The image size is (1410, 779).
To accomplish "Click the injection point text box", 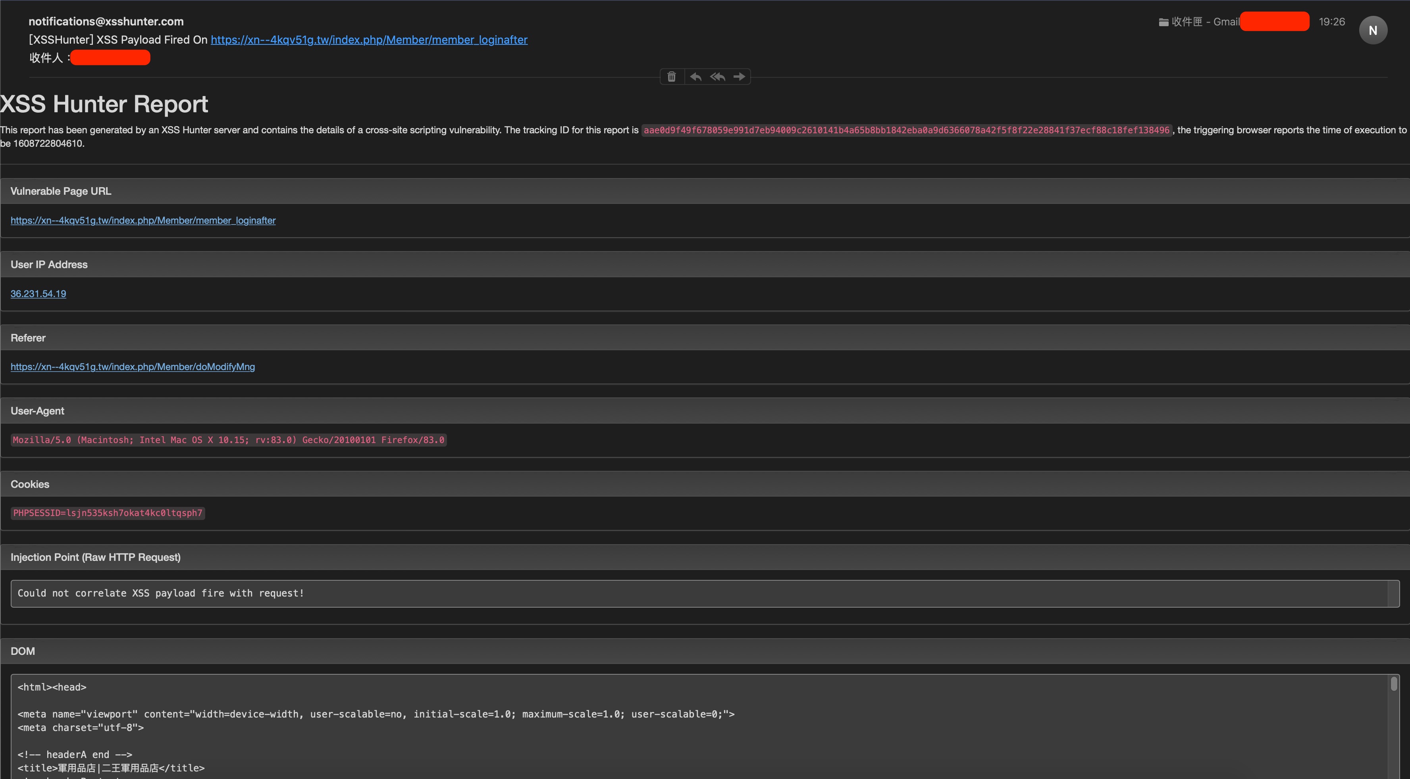I will point(705,593).
